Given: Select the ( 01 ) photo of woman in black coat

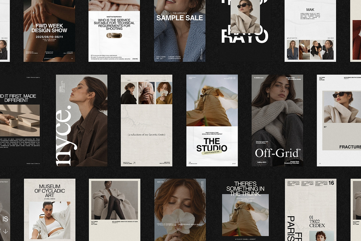Looking at the screenshot, I should (129, 93).
